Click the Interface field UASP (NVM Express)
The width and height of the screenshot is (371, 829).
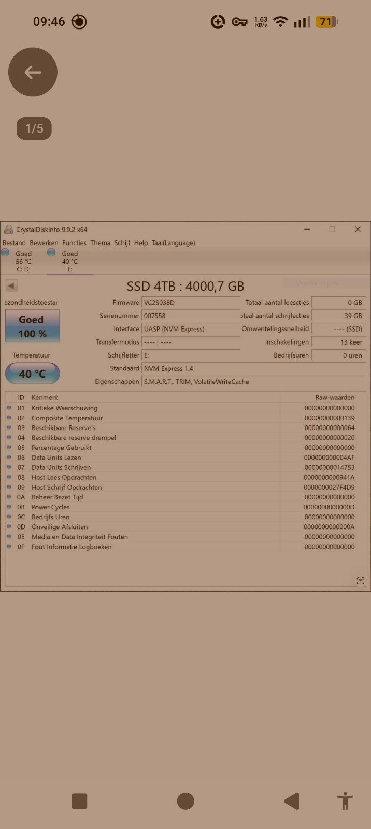tap(191, 329)
